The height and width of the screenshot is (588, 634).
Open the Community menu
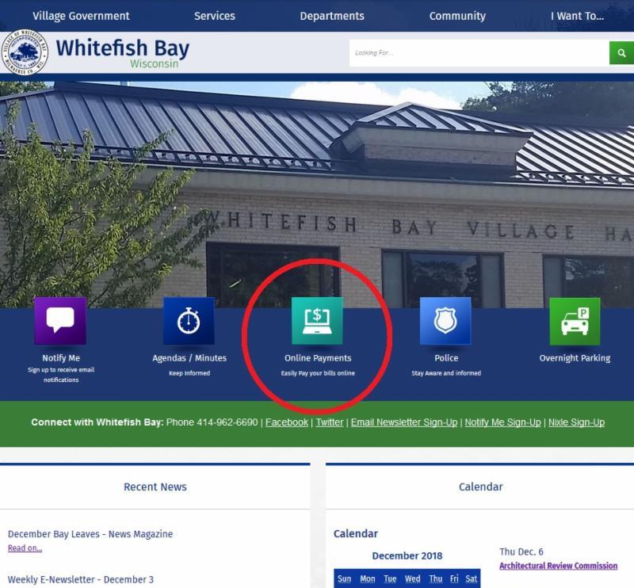tap(457, 16)
